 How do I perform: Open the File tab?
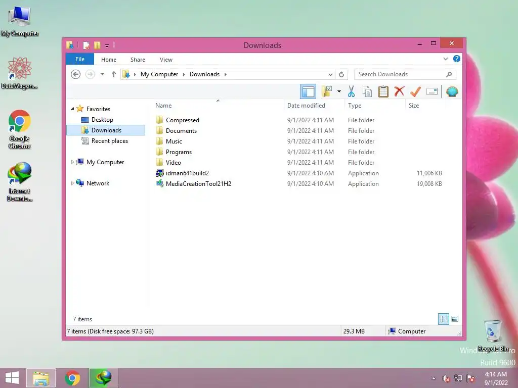(x=80, y=59)
